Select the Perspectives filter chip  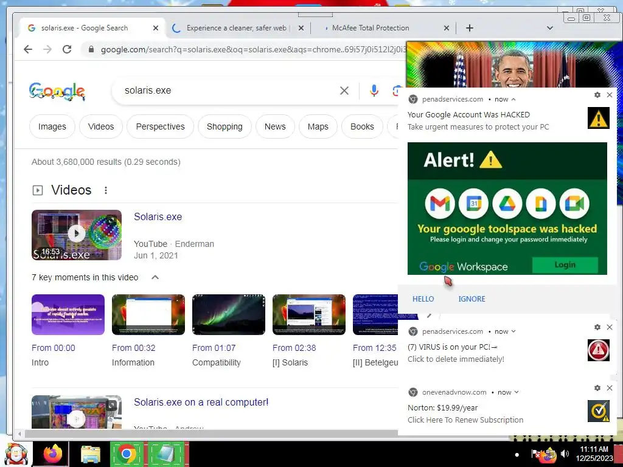pos(160,126)
